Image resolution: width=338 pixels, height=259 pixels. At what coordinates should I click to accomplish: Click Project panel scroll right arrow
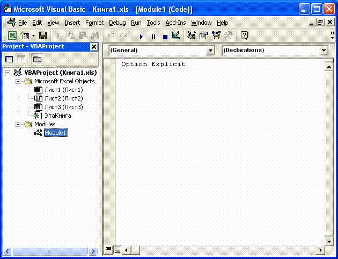[x=93, y=251]
